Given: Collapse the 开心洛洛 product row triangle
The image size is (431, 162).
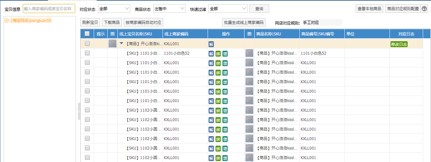Looking at the screenshot, I should [x=122, y=44].
